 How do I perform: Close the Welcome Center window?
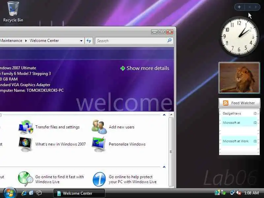click(170, 32)
